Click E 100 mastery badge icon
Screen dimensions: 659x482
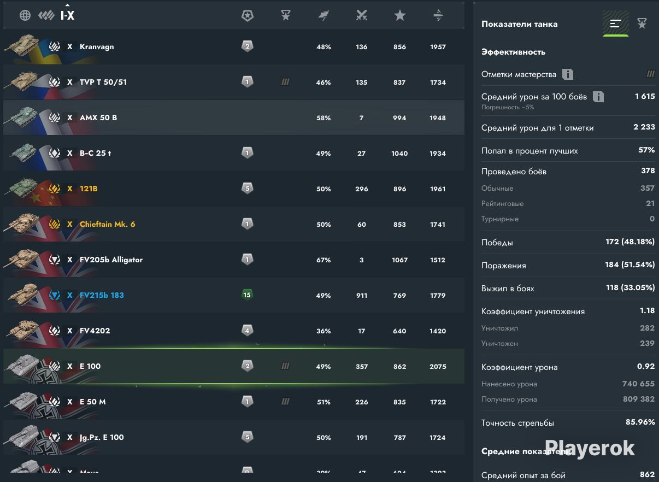pos(247,366)
